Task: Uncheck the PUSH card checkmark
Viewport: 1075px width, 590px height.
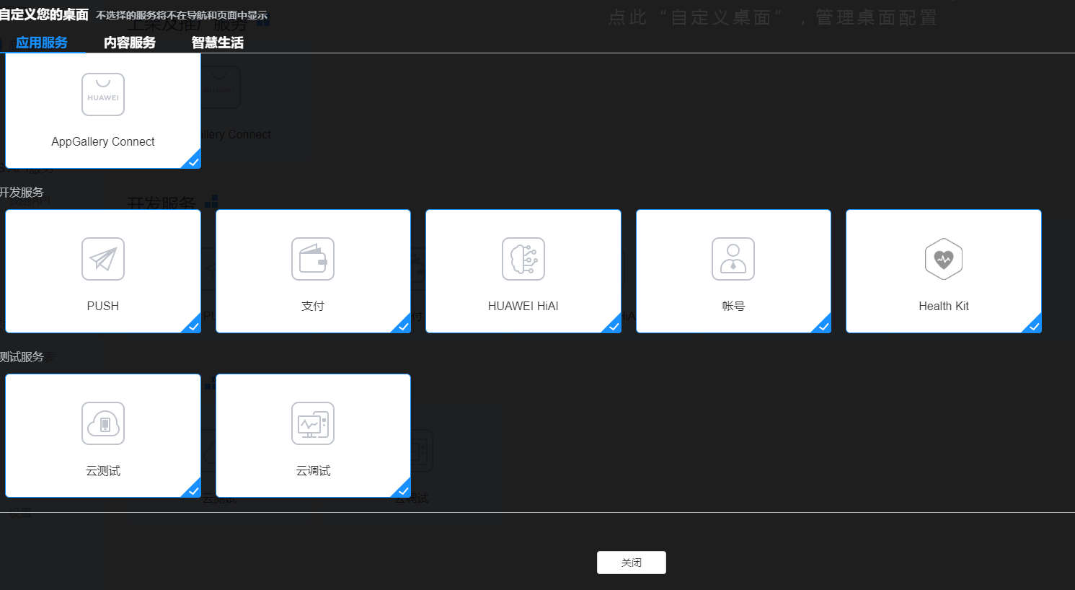Action: (193, 325)
